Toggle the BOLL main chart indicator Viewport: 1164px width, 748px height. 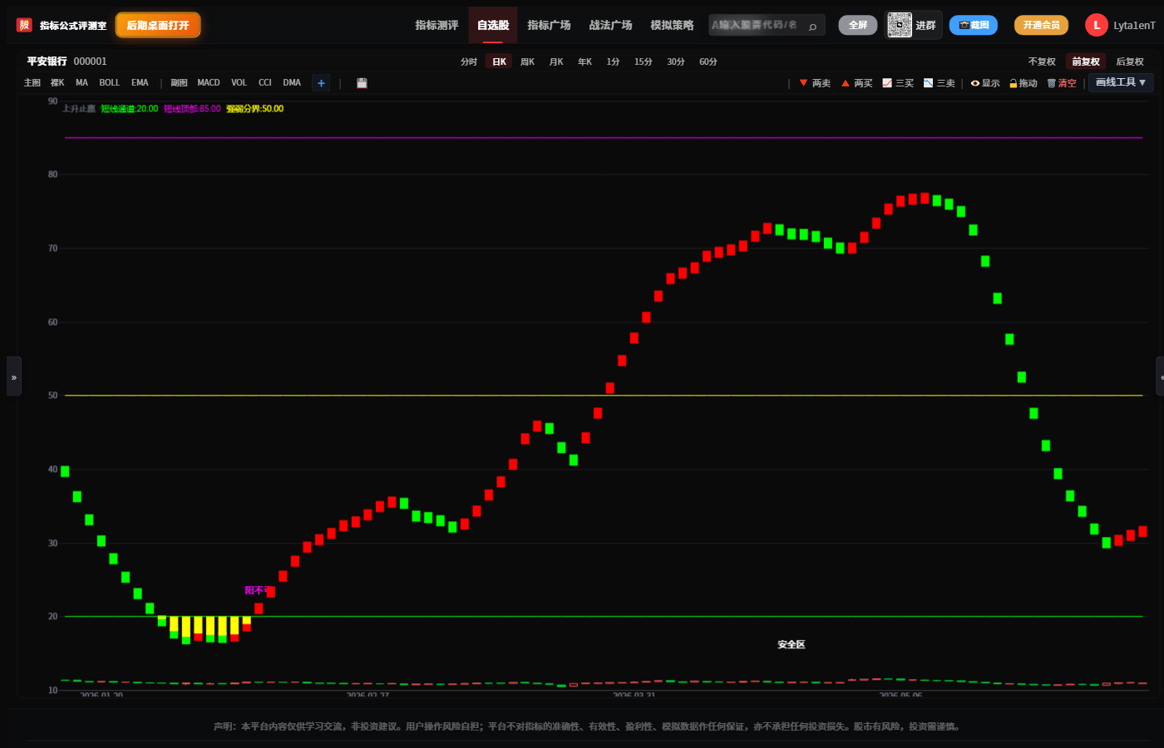tap(110, 83)
